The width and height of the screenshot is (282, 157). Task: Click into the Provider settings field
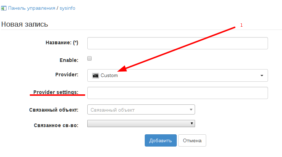pyautogui.click(x=177, y=93)
